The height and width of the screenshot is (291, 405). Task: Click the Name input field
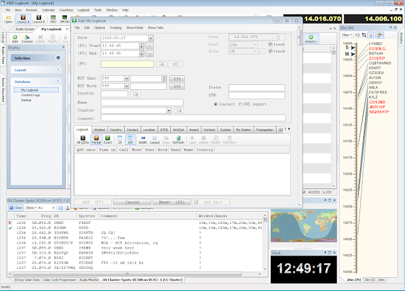[x=142, y=102]
